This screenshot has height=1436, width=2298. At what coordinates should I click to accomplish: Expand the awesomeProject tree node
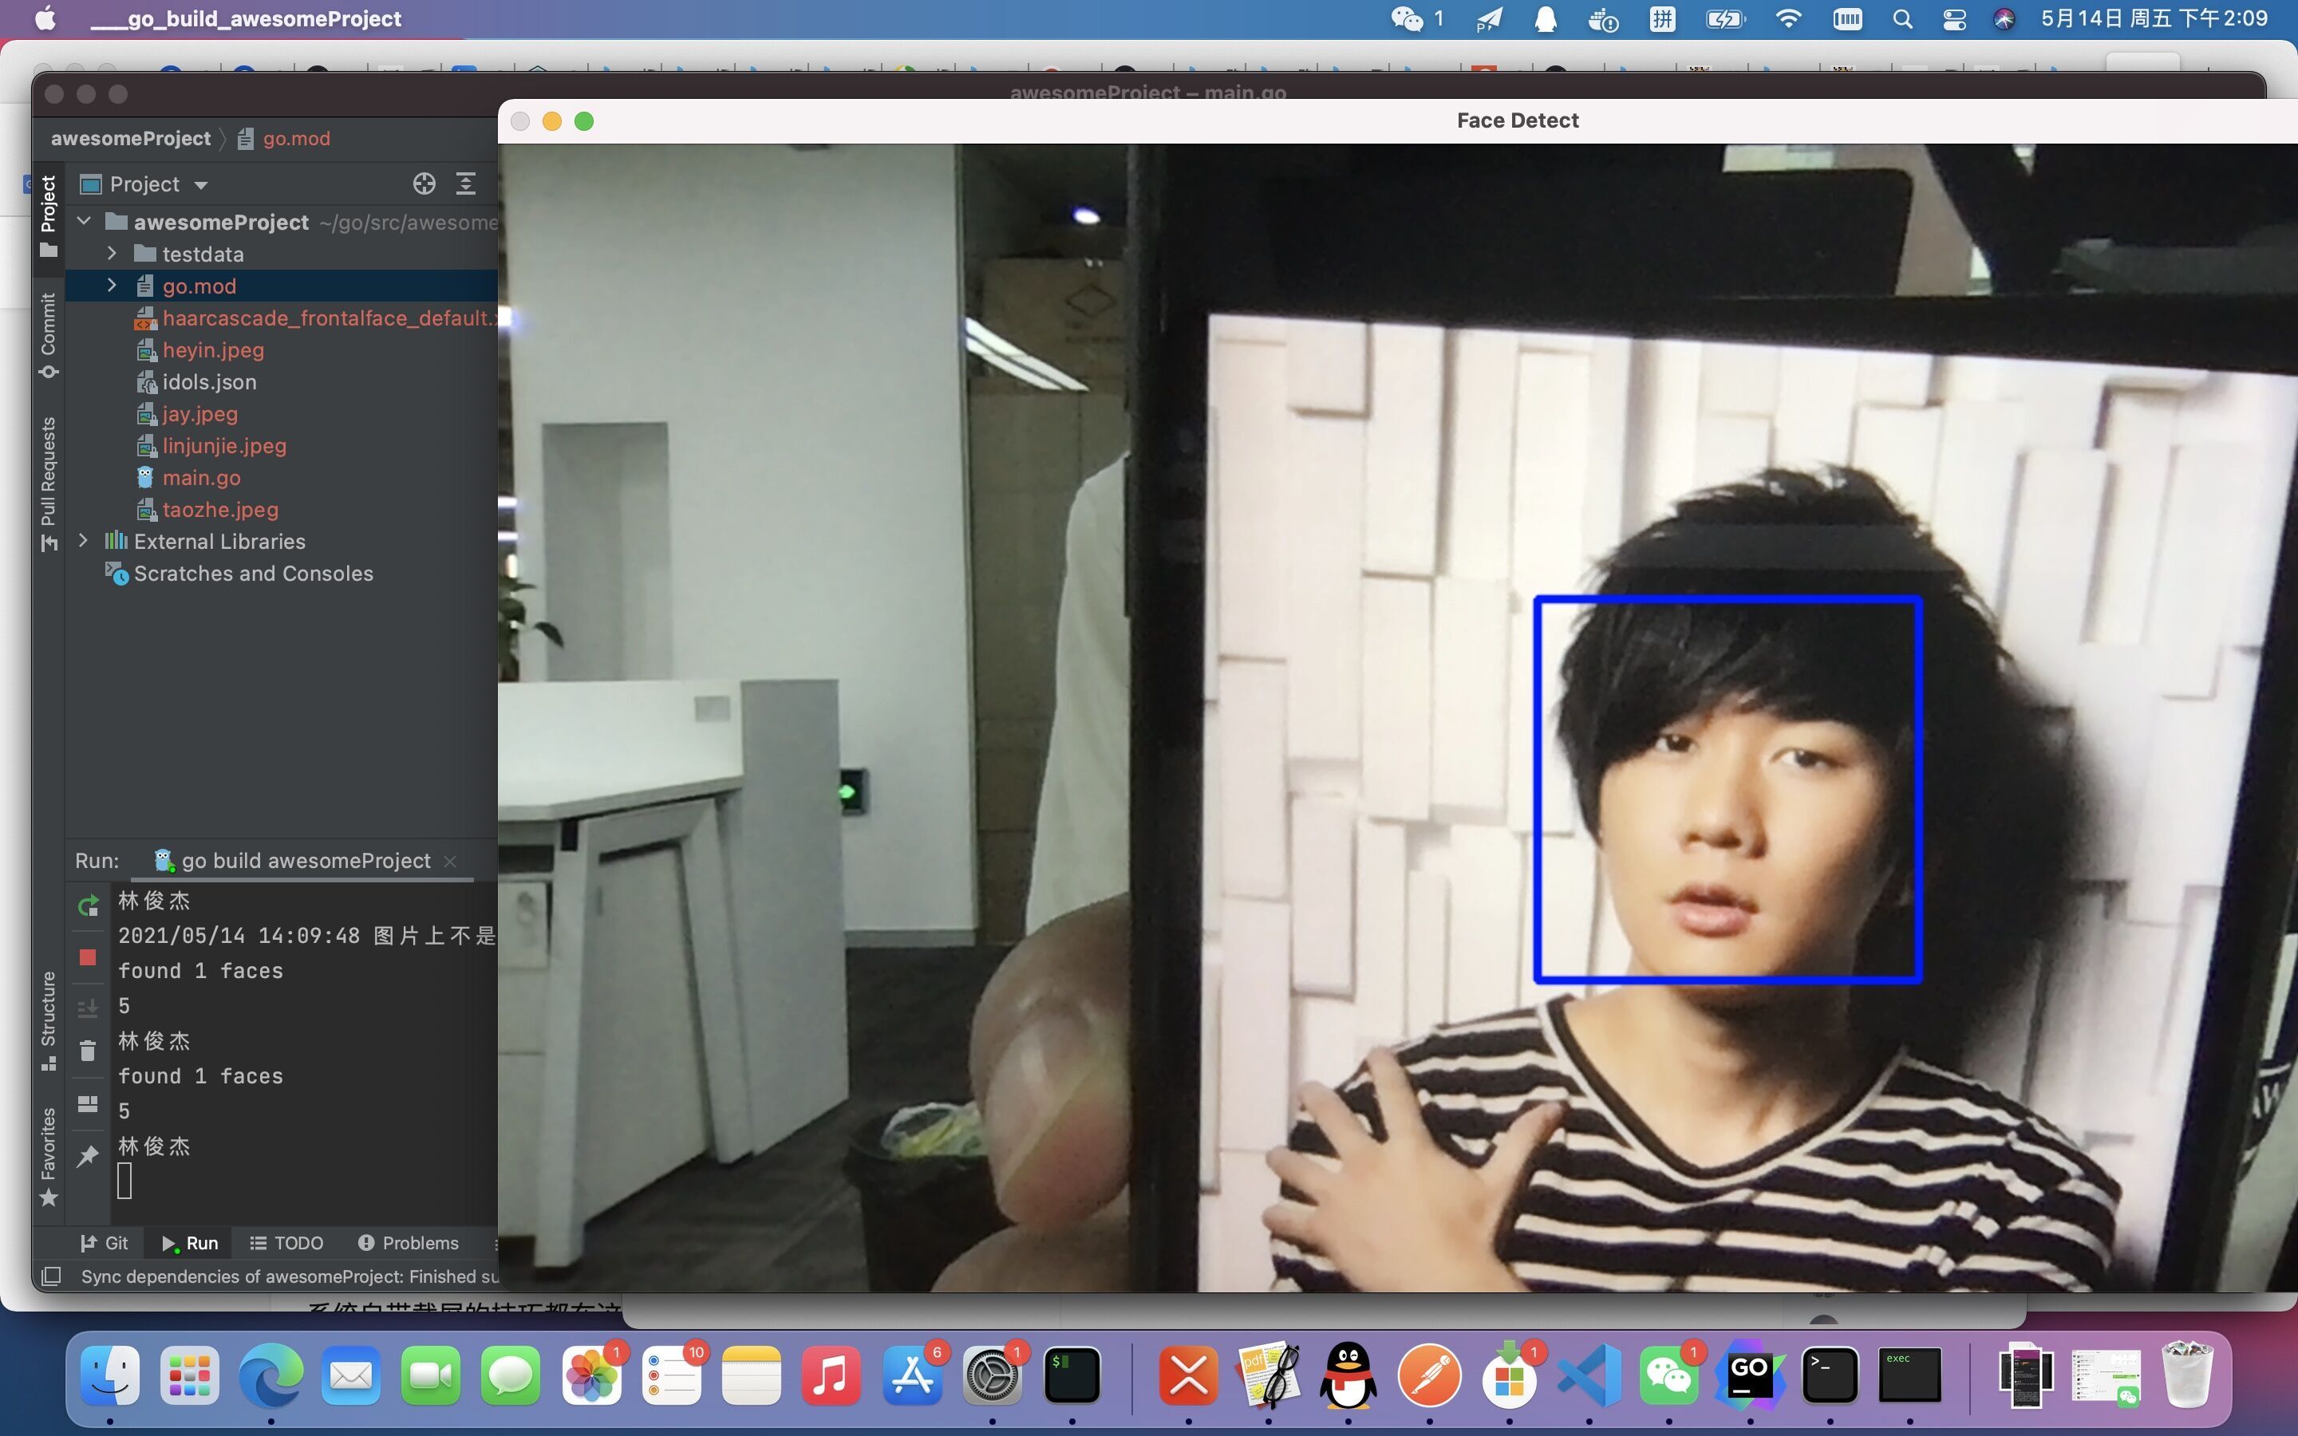(x=83, y=220)
